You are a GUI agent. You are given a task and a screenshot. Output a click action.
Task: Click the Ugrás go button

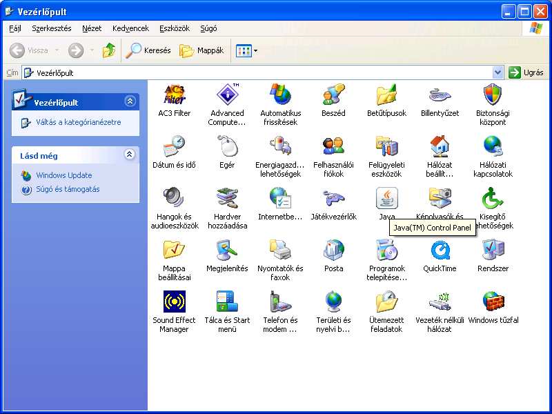[526, 73]
